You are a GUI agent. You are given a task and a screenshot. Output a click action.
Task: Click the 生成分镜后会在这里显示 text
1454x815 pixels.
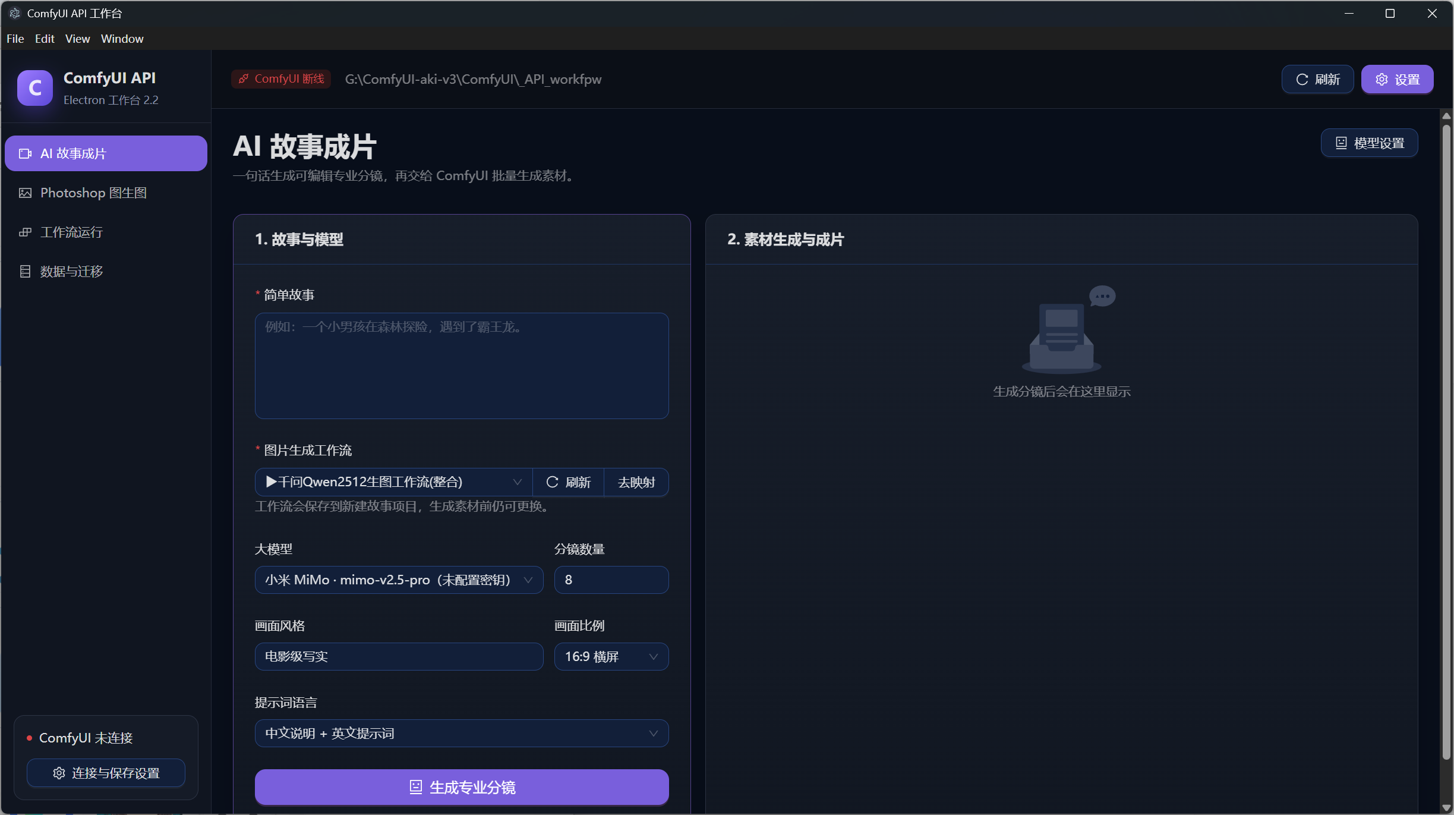coord(1062,392)
